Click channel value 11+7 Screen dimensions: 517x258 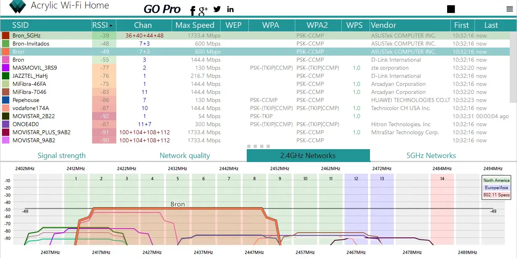pos(145,124)
